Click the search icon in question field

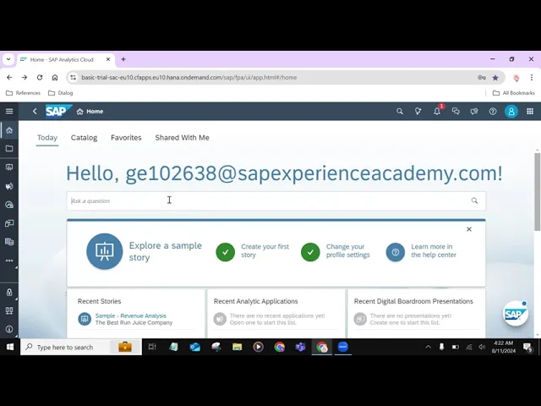tap(474, 200)
